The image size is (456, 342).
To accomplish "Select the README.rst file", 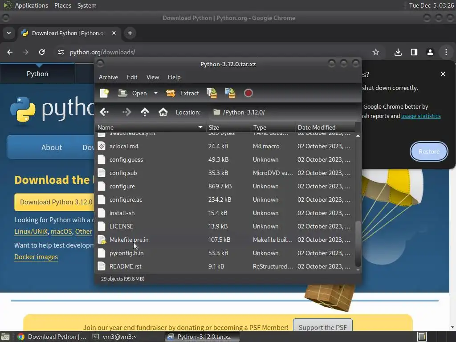I will click(x=225, y=266).
